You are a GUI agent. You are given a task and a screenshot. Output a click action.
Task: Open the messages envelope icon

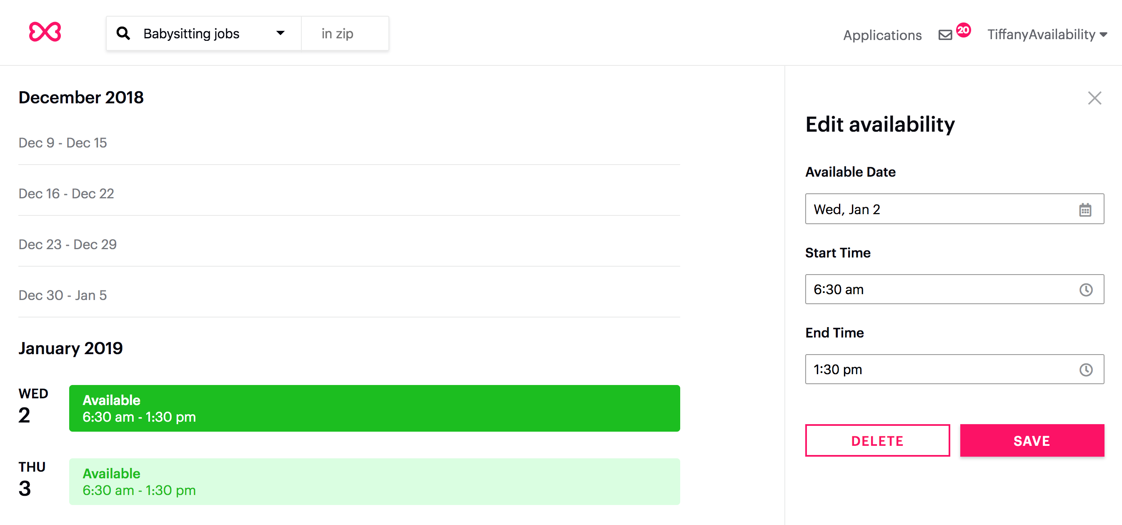coord(945,35)
